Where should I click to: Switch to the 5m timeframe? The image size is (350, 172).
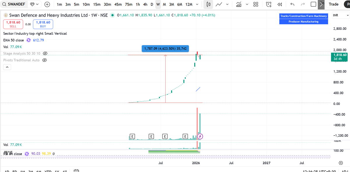pos(76,4)
